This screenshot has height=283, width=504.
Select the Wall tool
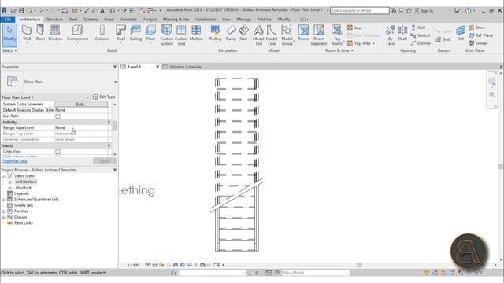[x=27, y=33]
